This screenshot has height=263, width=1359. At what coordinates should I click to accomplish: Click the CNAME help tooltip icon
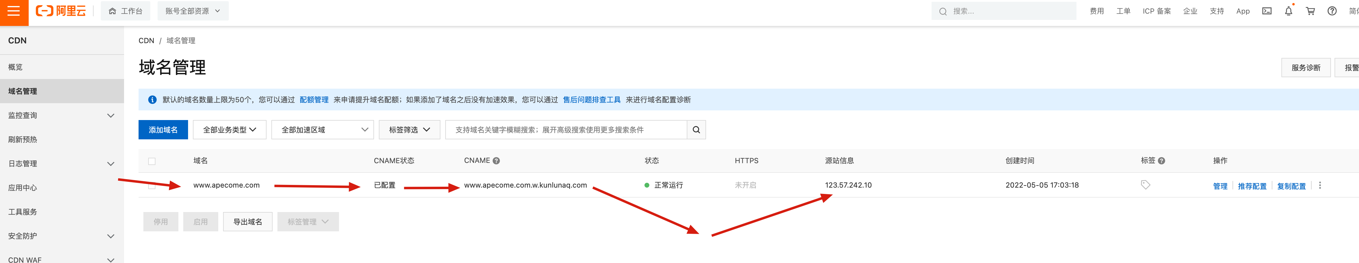[496, 161]
